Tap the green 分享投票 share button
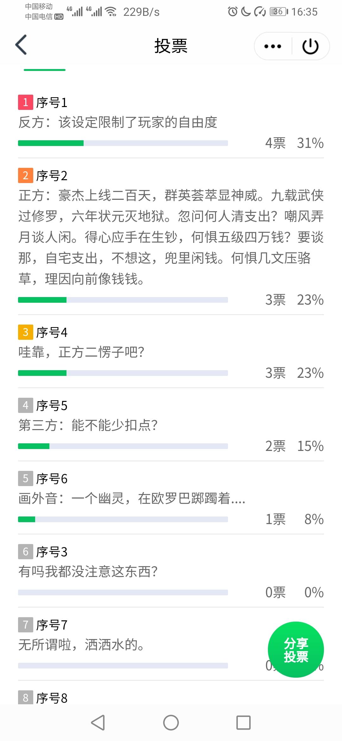 pyautogui.click(x=296, y=649)
